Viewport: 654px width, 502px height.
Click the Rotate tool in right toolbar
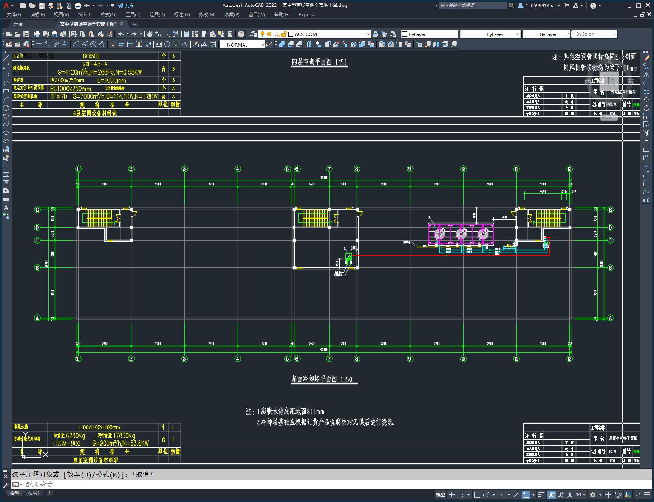[x=646, y=108]
